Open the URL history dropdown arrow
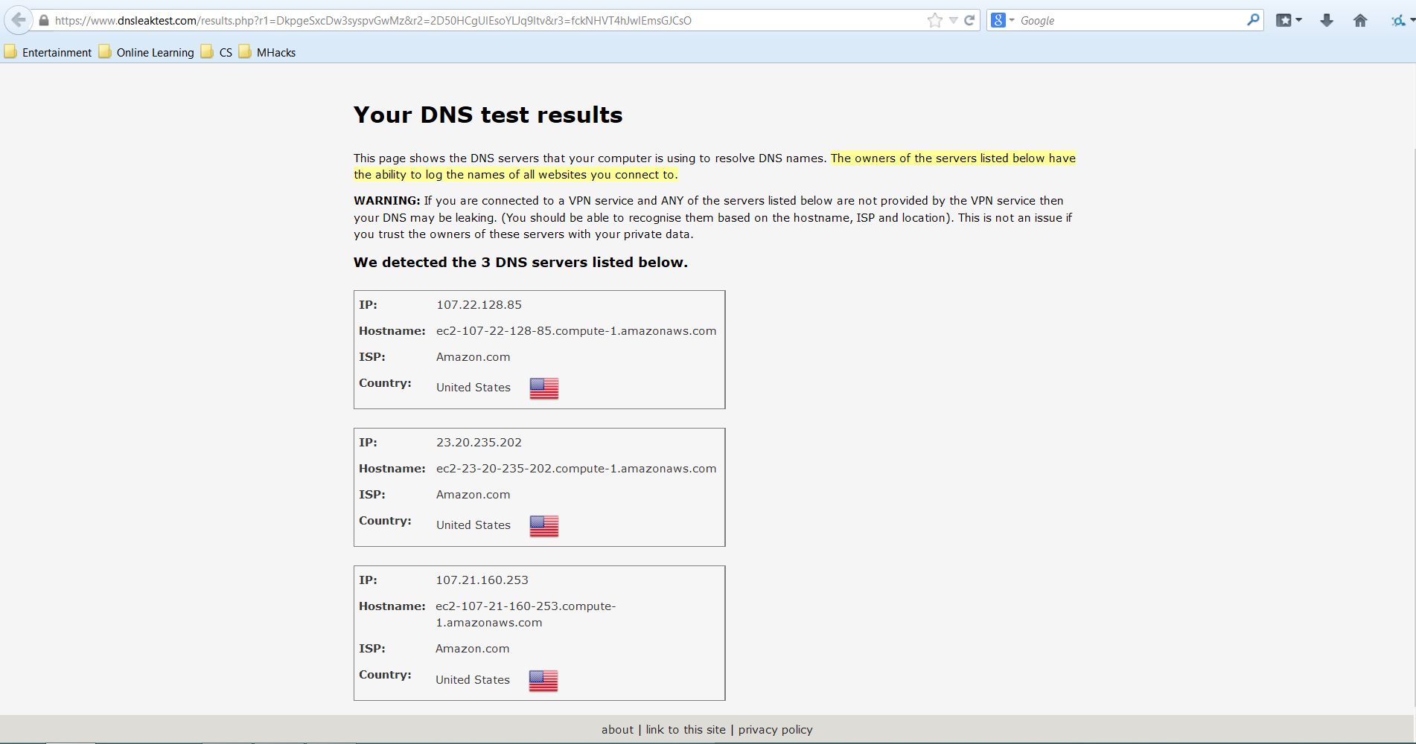The height and width of the screenshot is (744, 1416). pos(953,21)
